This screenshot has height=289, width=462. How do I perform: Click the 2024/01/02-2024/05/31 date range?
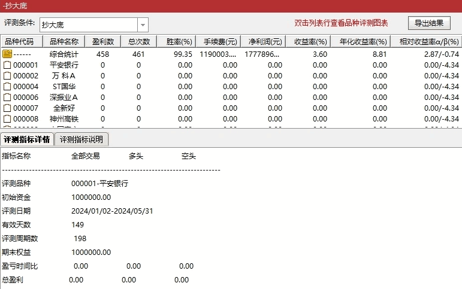pos(112,211)
